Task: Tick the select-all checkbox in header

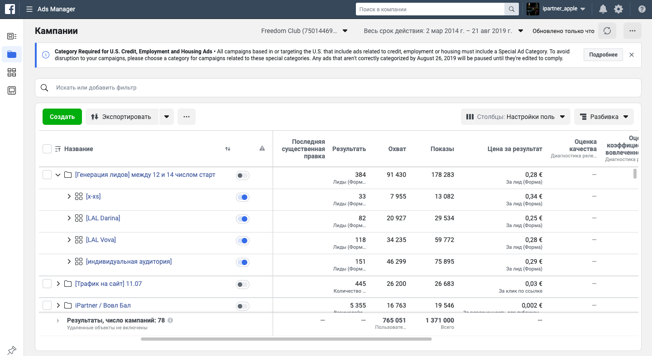Action: (x=47, y=149)
